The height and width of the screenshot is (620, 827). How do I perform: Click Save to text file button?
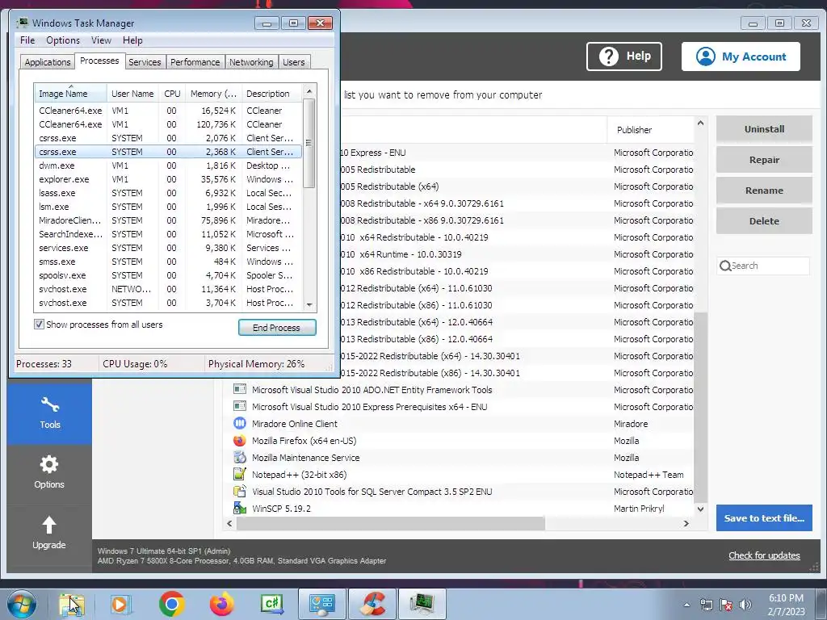point(764,518)
